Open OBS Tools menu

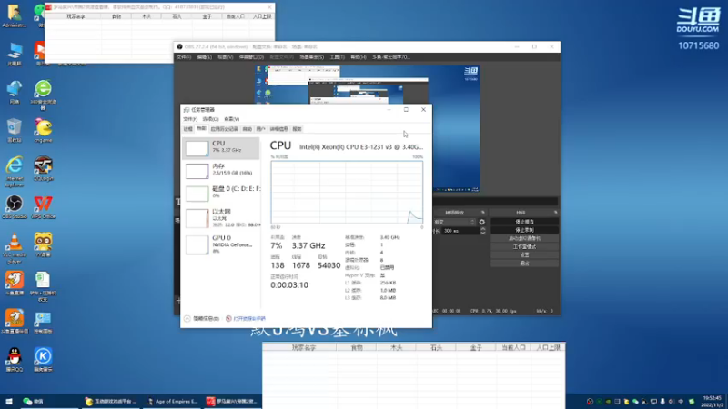pos(337,57)
